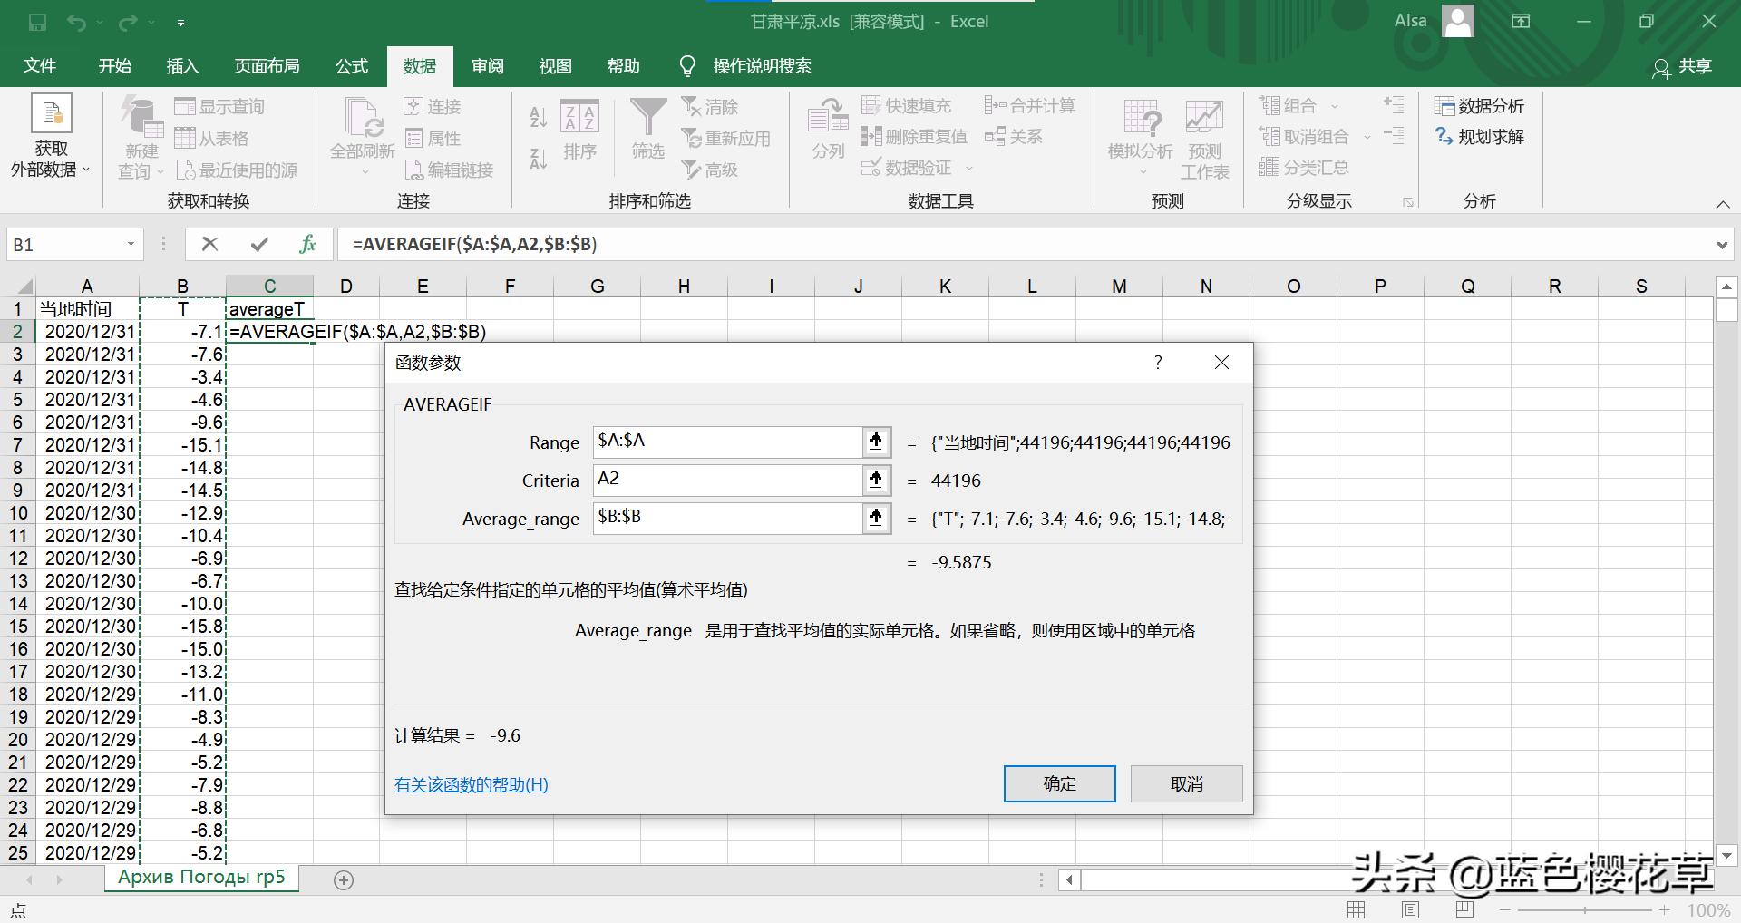The image size is (1741, 923).
Task: Open 有关该函数的帮助 help link
Action: tap(471, 783)
